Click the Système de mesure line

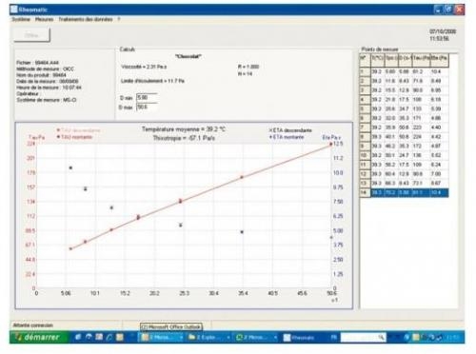click(47, 100)
